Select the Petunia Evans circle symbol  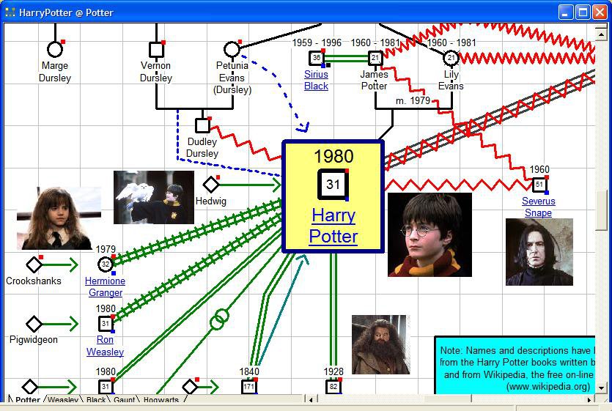tap(232, 50)
